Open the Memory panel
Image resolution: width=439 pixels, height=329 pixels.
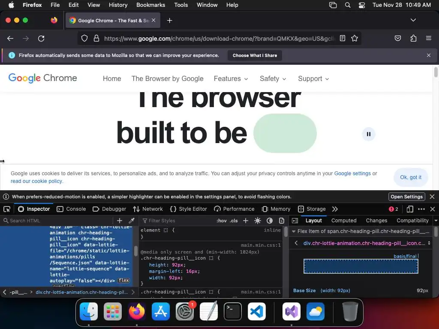pos(276,209)
